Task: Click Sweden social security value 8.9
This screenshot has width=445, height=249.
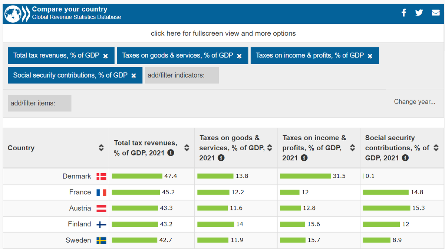Action: (x=397, y=240)
